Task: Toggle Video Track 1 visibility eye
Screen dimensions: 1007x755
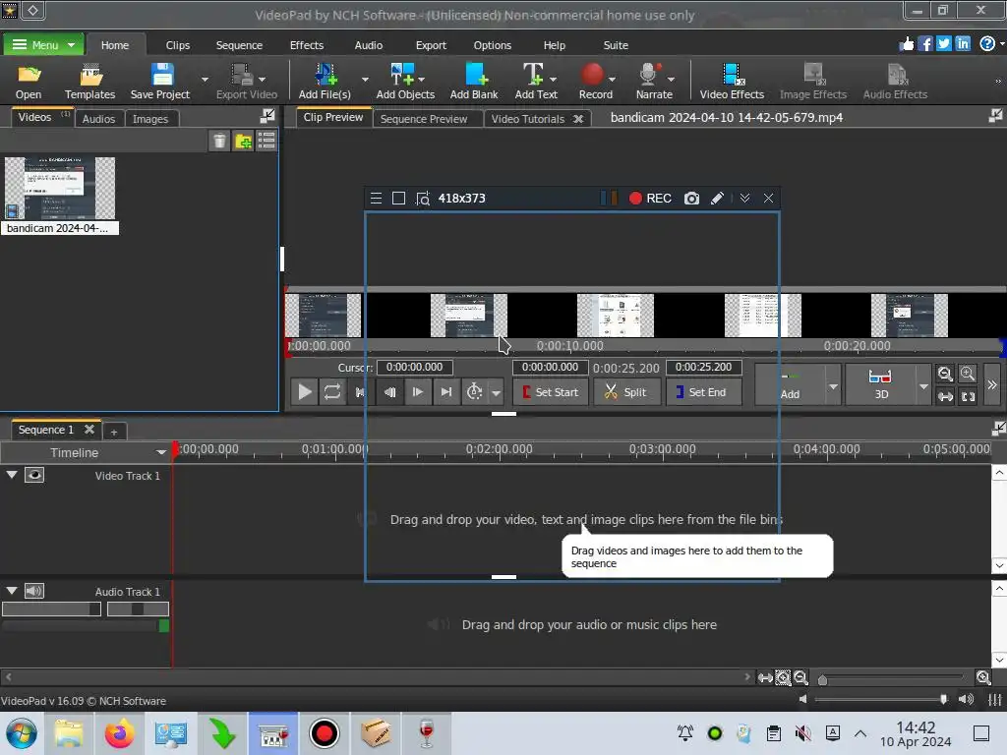Action: point(34,475)
